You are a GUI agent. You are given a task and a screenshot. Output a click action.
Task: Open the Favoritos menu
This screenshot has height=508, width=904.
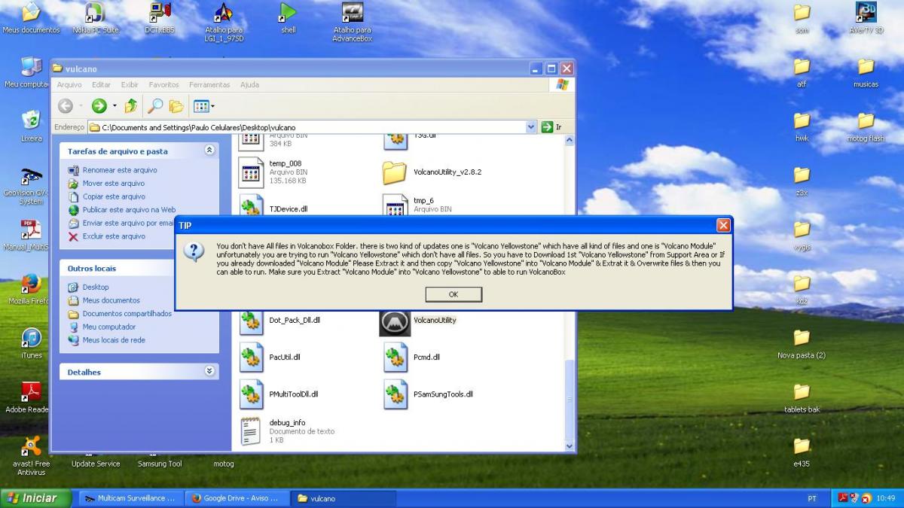click(163, 85)
